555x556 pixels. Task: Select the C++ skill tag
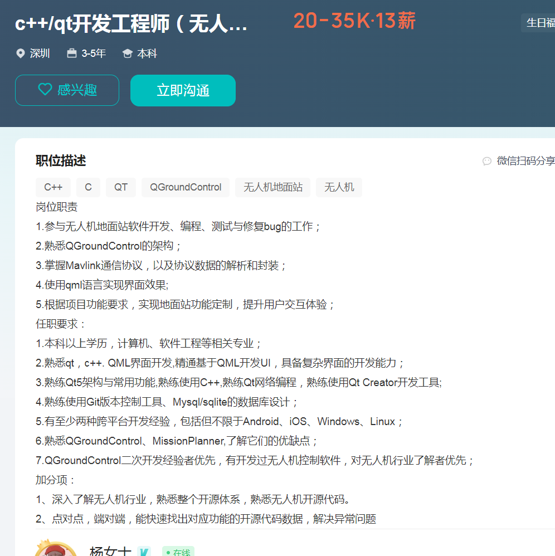coord(53,187)
